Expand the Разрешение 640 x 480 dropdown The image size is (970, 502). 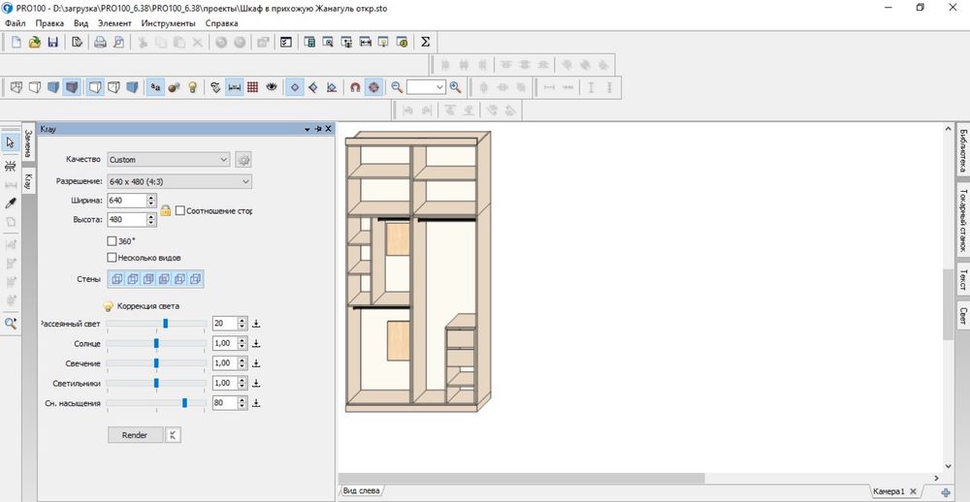click(x=179, y=182)
